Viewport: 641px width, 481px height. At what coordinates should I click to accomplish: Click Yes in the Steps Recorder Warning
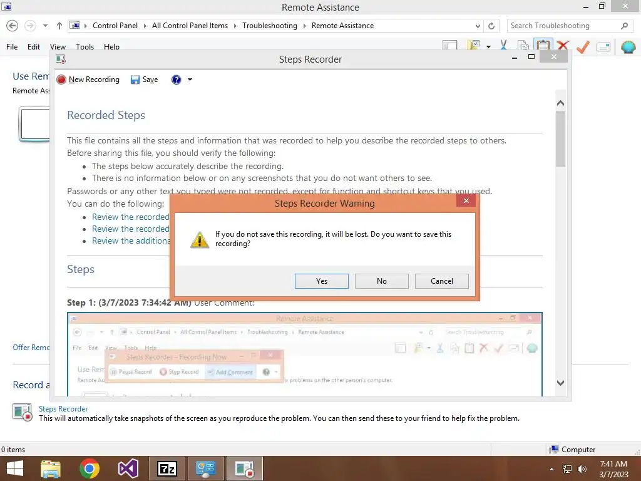(321, 281)
